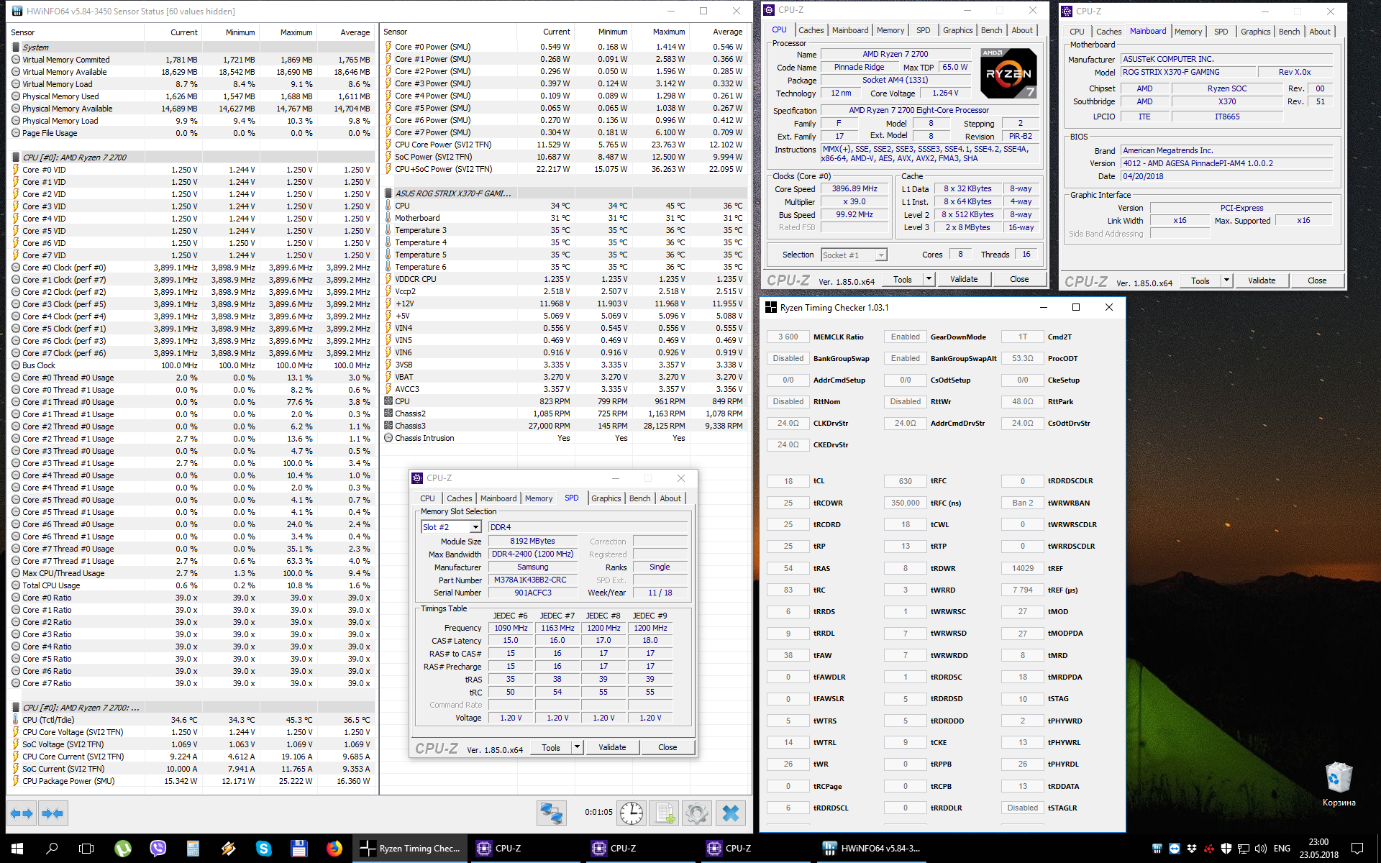This screenshot has width=1381, height=863.
Task: Launch uTorrent from the taskbar
Action: point(123,849)
